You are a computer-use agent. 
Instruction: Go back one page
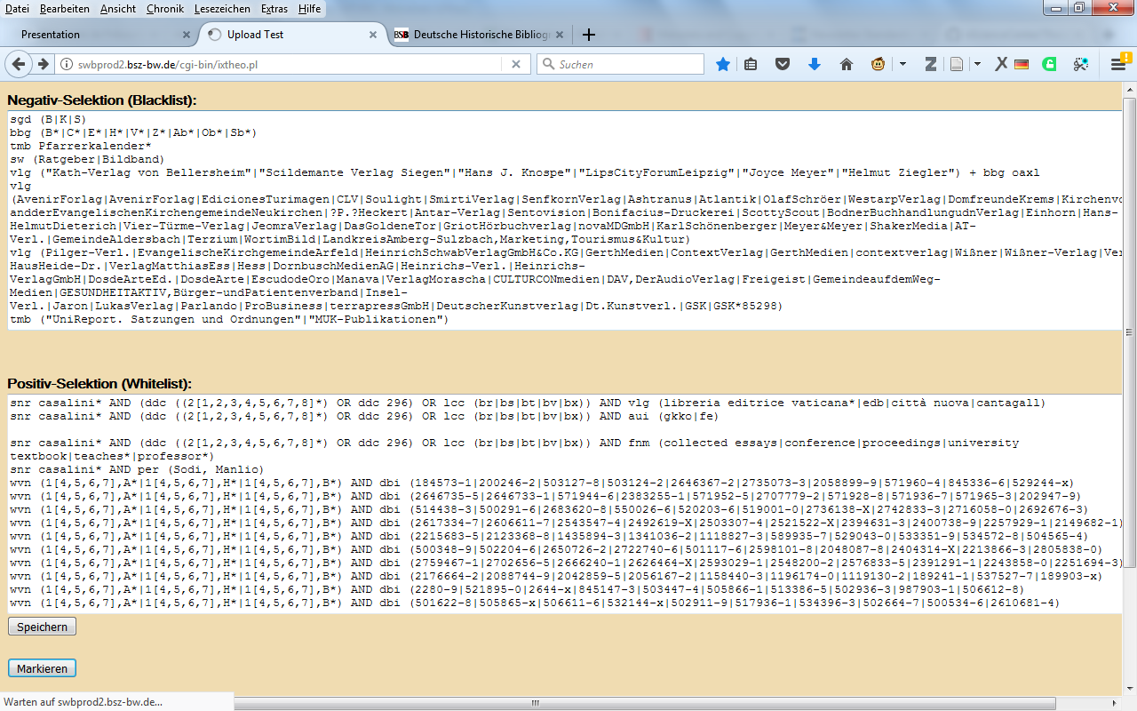coord(20,64)
